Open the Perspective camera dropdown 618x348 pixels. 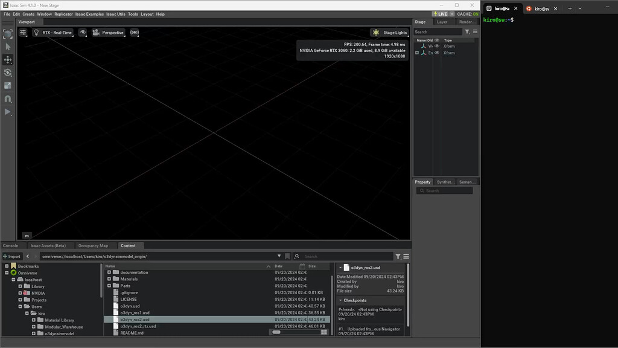point(109,33)
